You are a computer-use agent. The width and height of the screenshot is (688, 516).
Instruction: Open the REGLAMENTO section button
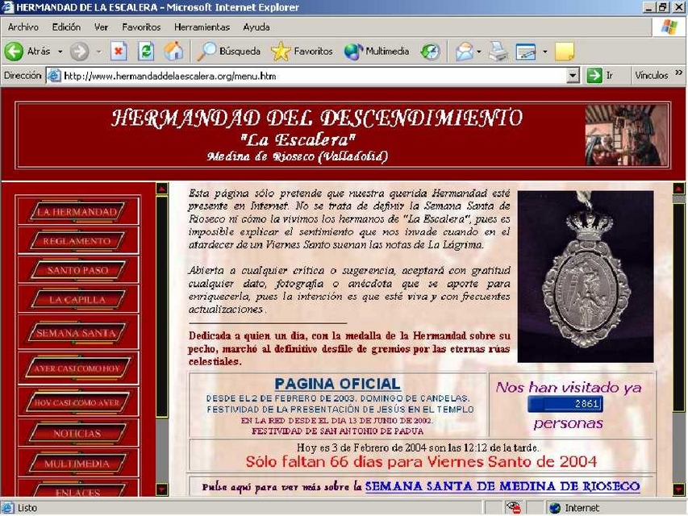(x=77, y=241)
